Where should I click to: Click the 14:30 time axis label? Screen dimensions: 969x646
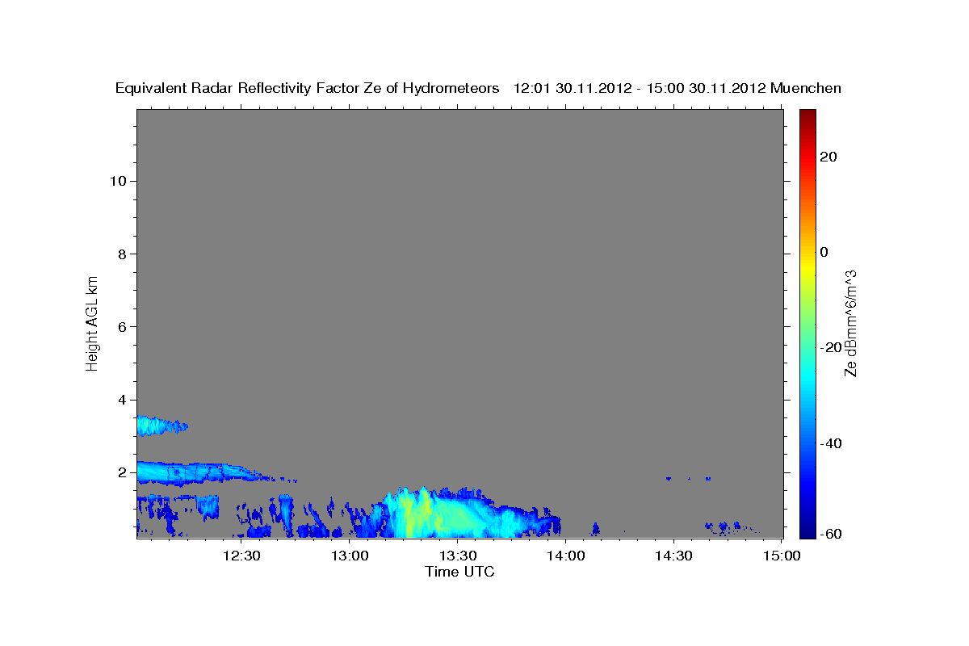tap(673, 556)
